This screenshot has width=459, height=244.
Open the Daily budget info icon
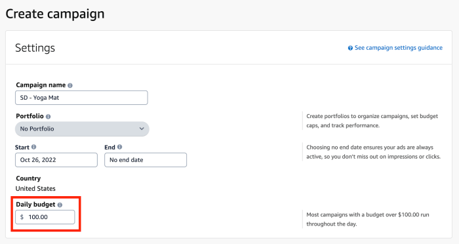[60, 205]
